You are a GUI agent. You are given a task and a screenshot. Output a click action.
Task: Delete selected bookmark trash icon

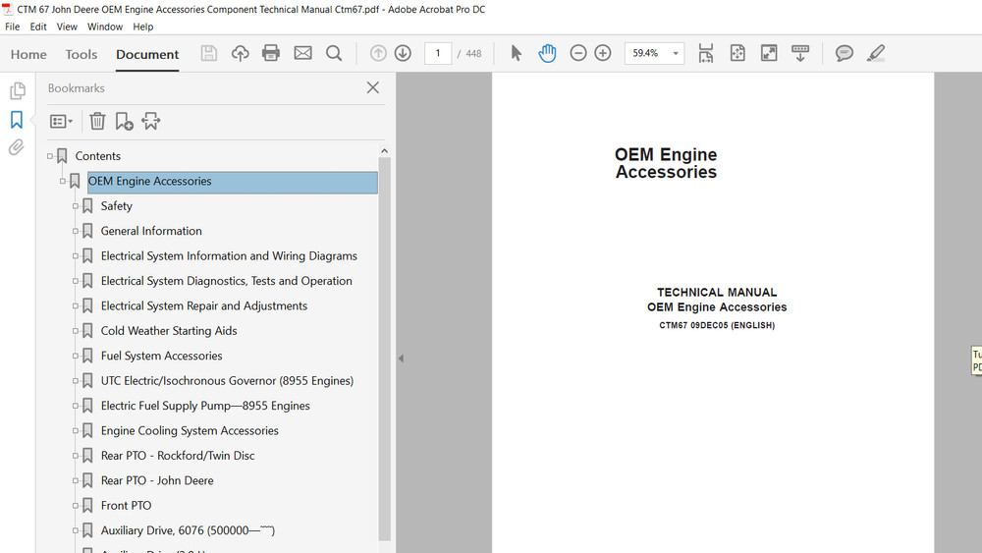97,121
